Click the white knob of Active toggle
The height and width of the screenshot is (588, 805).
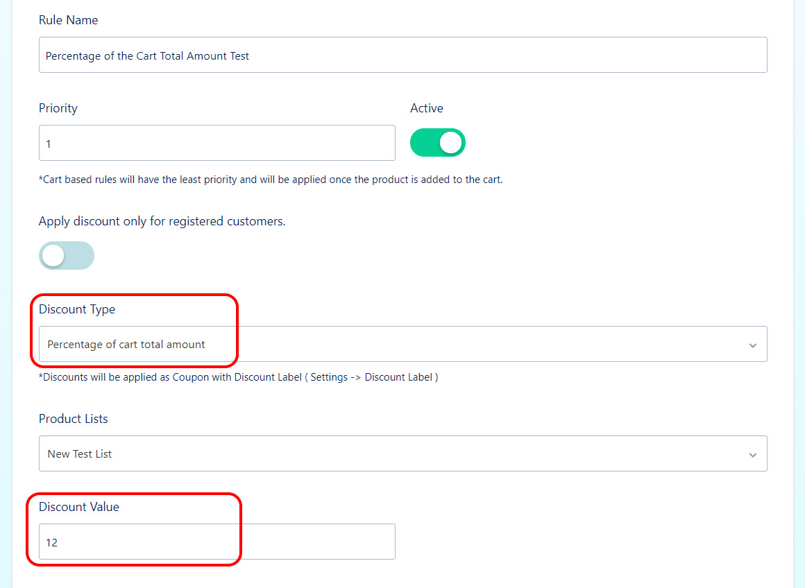451,143
